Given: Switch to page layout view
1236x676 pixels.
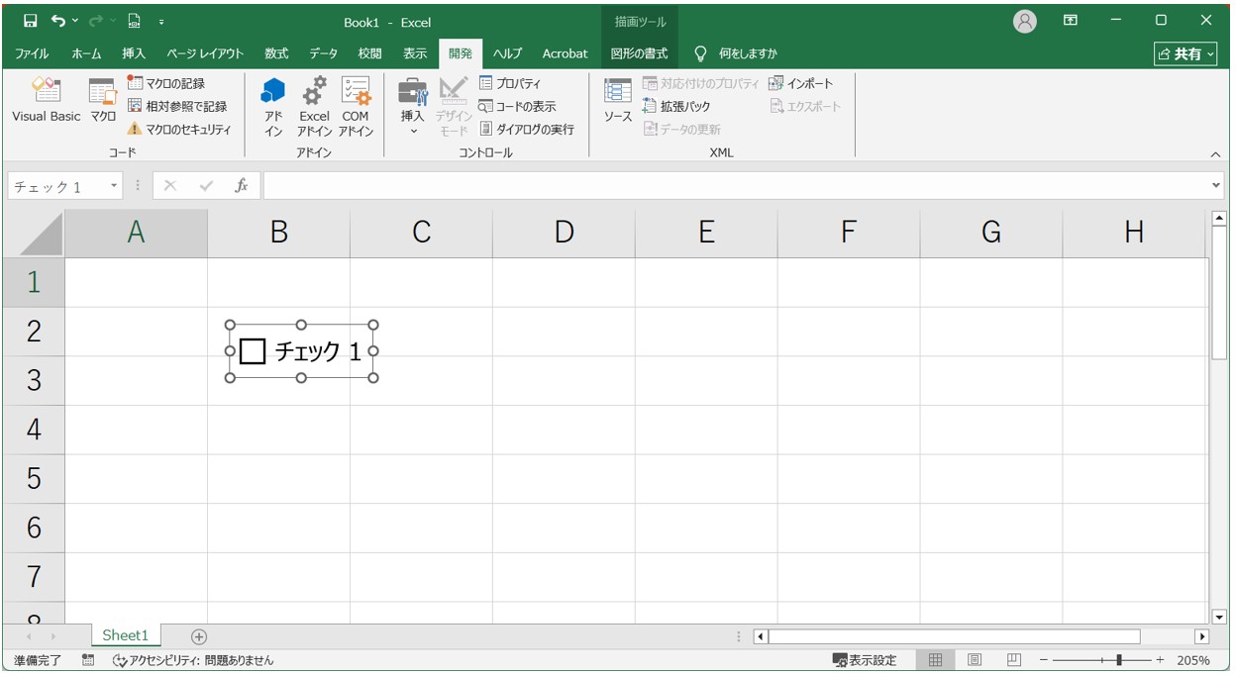Looking at the screenshot, I should 974,660.
